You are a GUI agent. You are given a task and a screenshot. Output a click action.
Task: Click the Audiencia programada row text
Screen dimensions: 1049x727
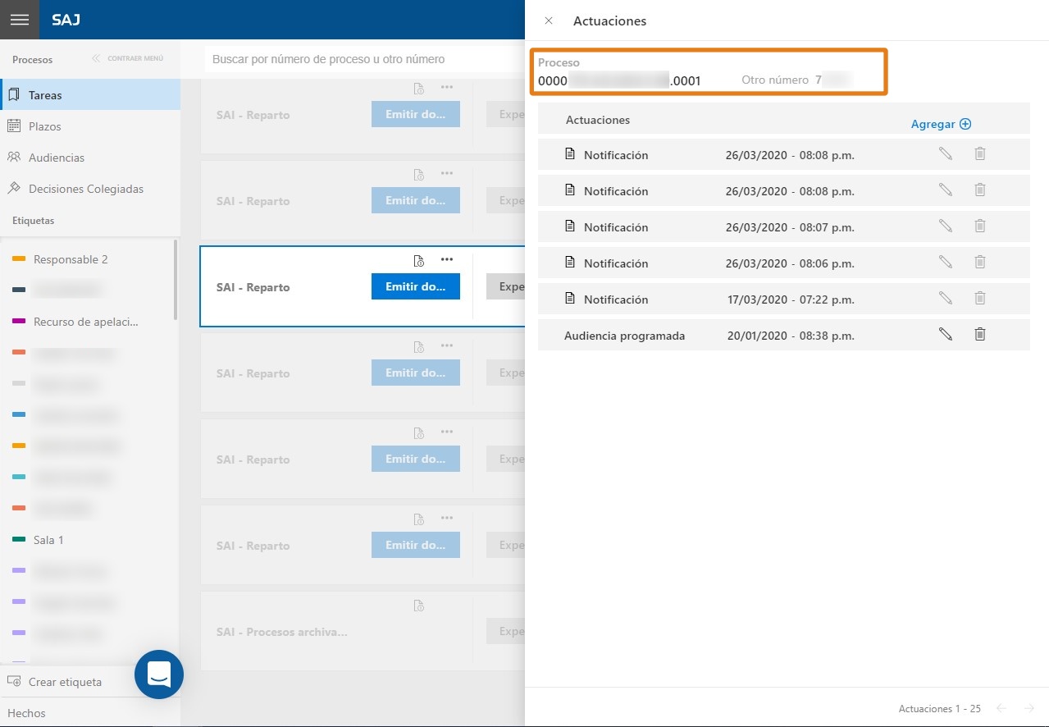coord(625,336)
